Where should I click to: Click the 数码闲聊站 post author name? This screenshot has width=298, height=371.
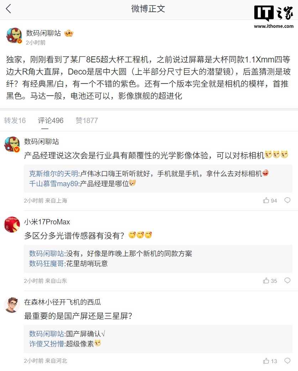point(43,33)
